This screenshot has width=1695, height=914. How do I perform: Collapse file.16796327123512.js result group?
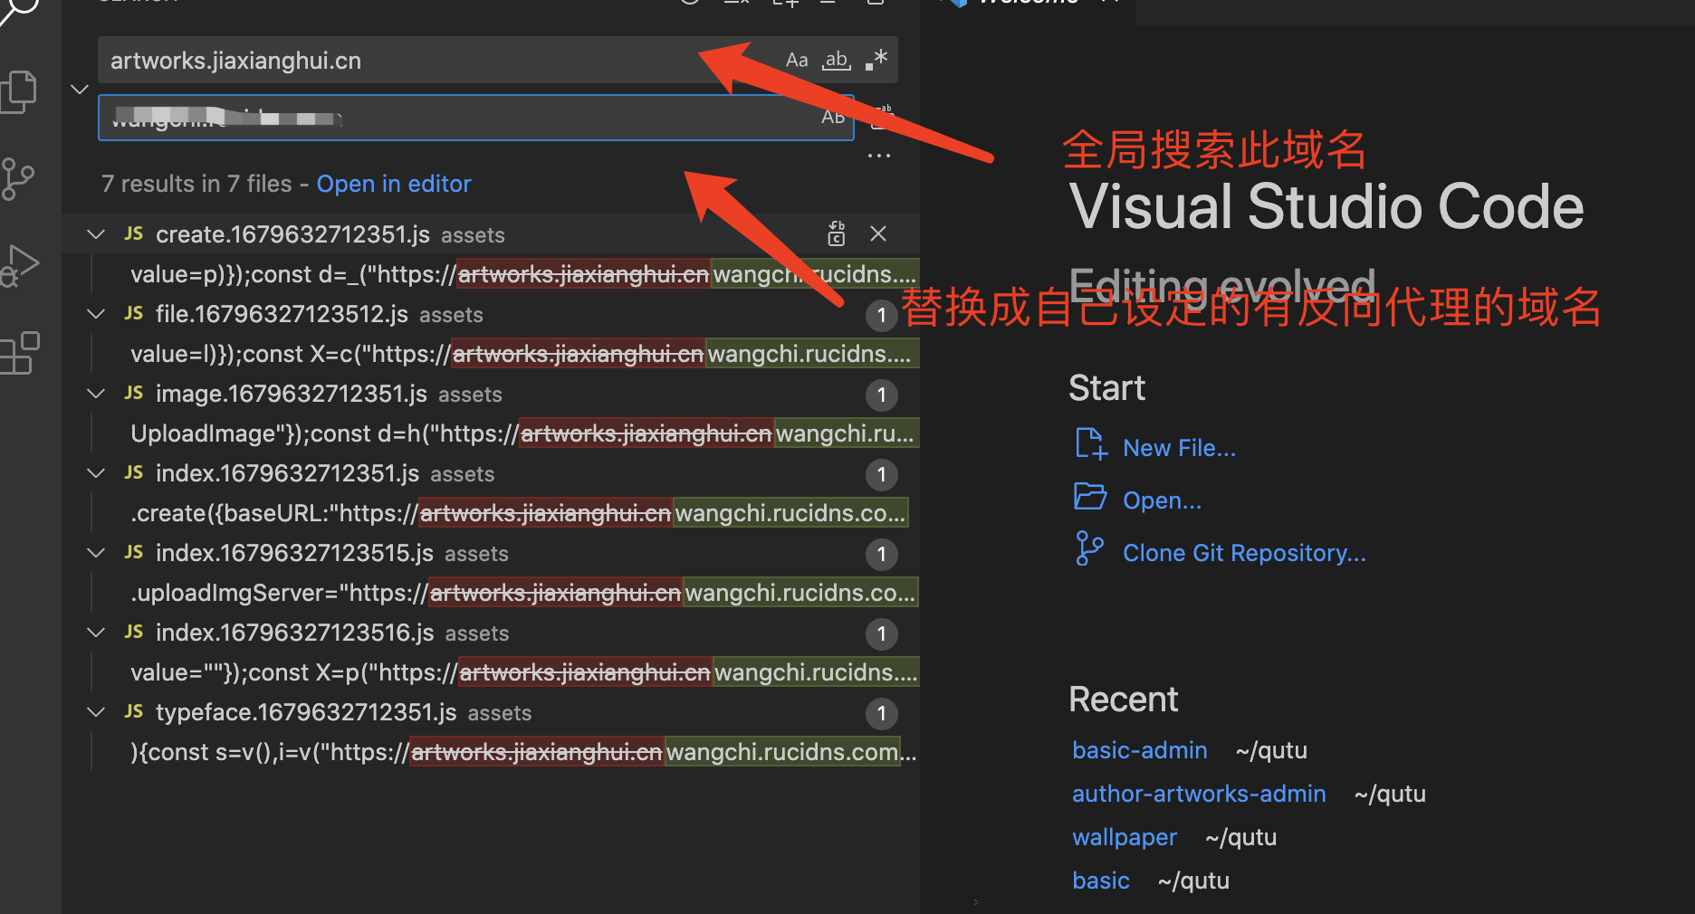pyautogui.click(x=96, y=314)
